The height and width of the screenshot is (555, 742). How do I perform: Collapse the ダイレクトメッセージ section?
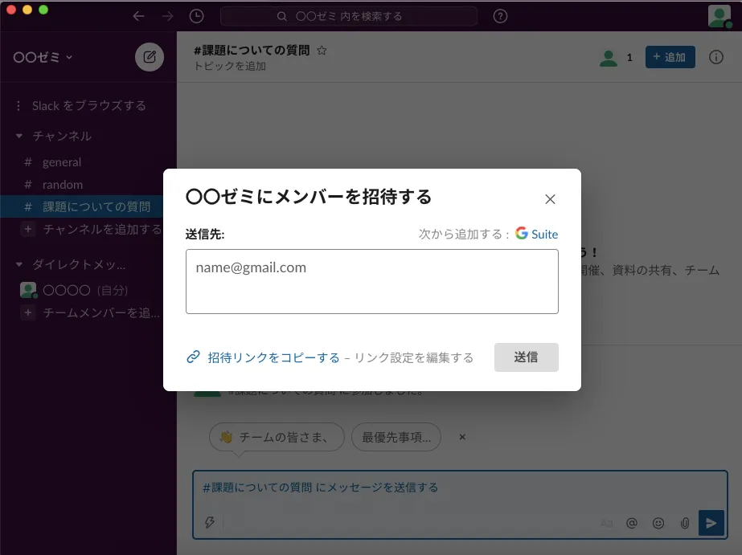pyautogui.click(x=19, y=264)
